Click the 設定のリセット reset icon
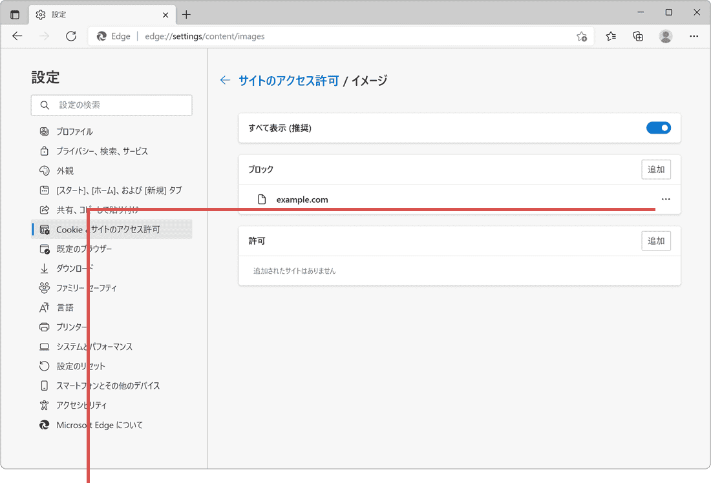 pos(44,366)
